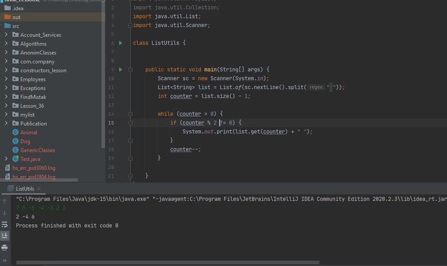
Task: Click the console horizontal scrollbar
Action: pos(167,262)
